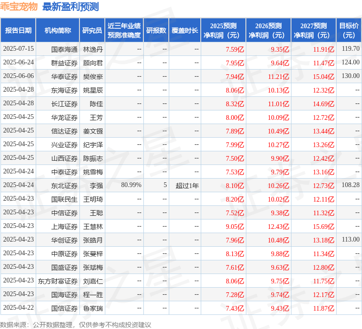The width and height of the screenshot is (362, 329).
Task: Click institution 中信证券
Action: coord(64,213)
